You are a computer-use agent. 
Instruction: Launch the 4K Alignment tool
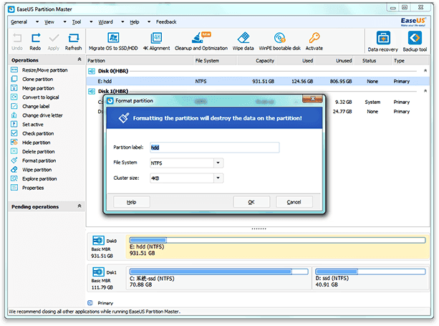point(156,42)
